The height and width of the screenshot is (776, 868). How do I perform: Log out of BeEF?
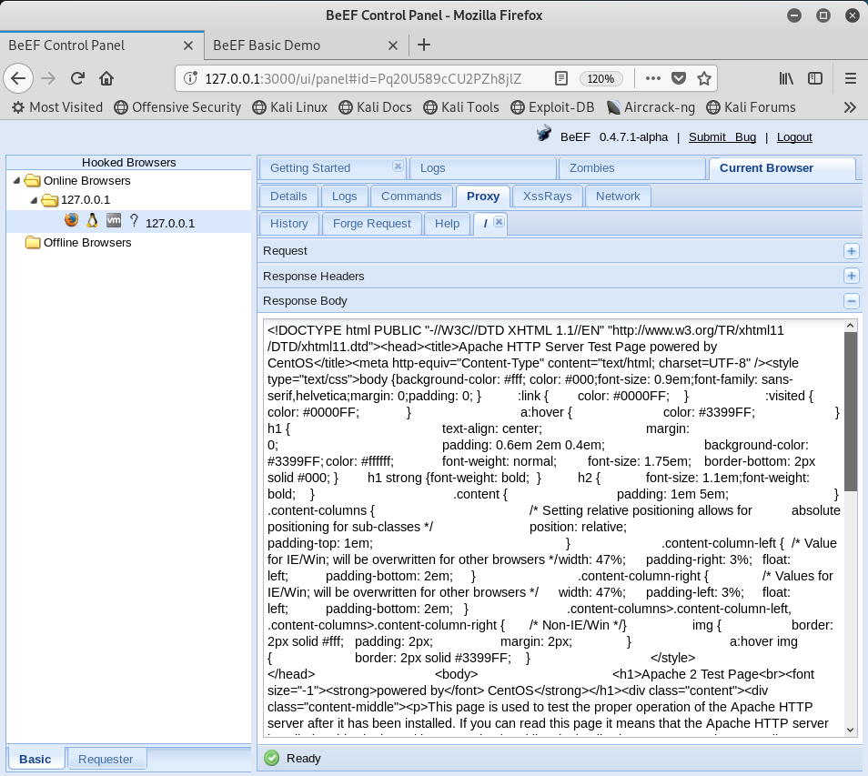tap(794, 137)
